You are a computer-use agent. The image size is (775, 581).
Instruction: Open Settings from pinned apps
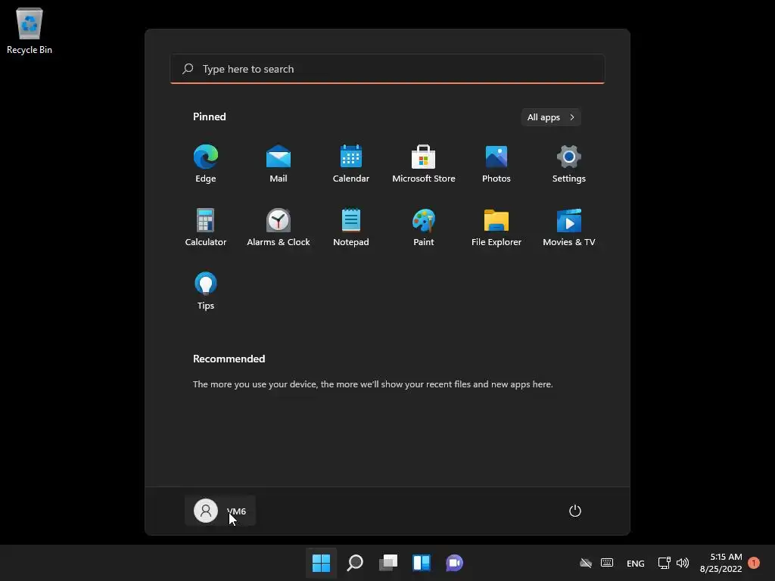click(x=569, y=163)
